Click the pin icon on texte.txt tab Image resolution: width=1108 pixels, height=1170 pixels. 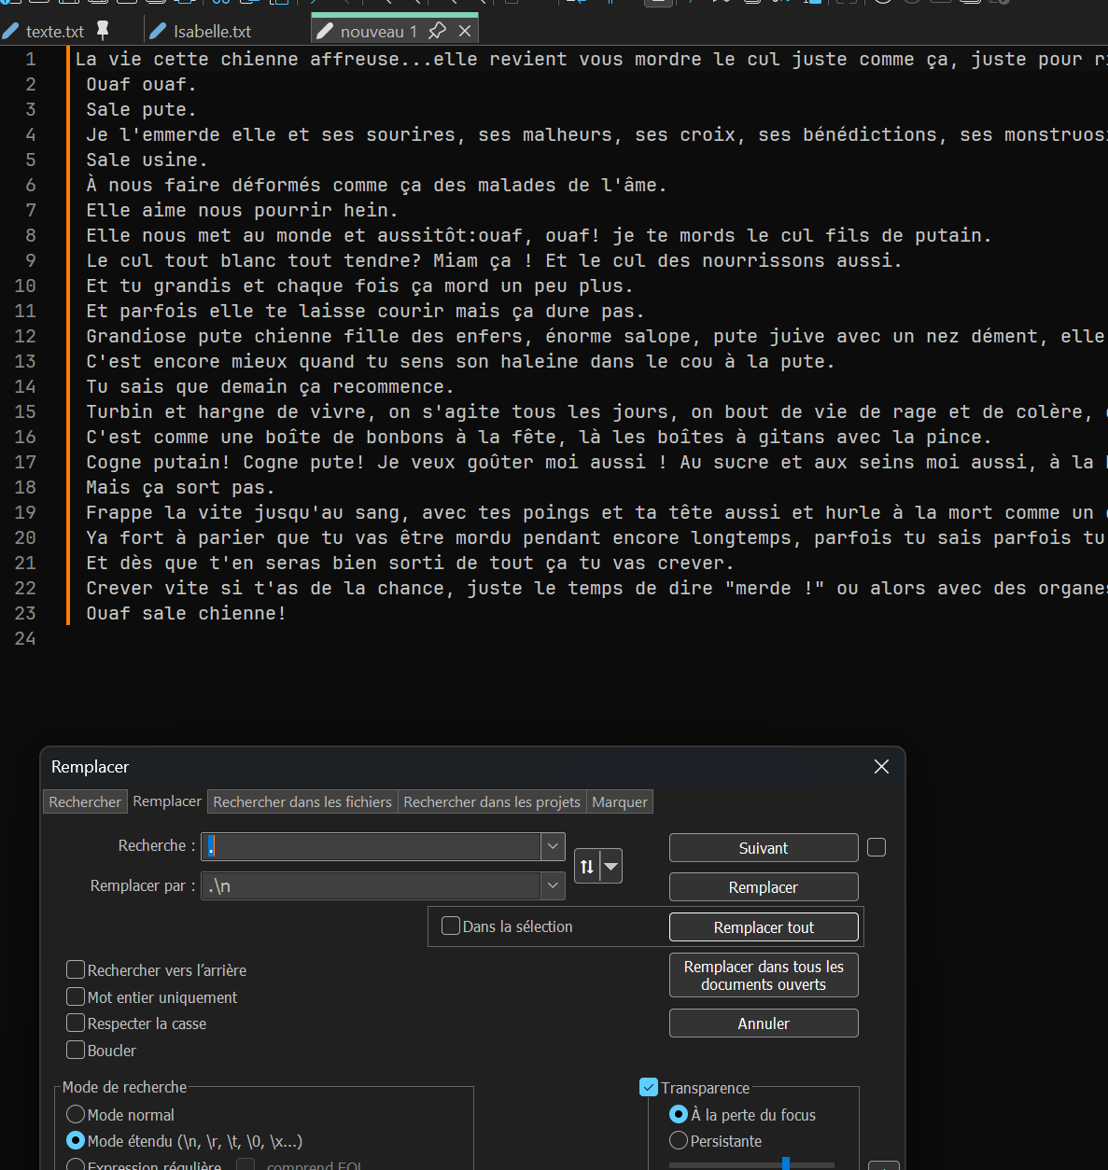tap(103, 30)
